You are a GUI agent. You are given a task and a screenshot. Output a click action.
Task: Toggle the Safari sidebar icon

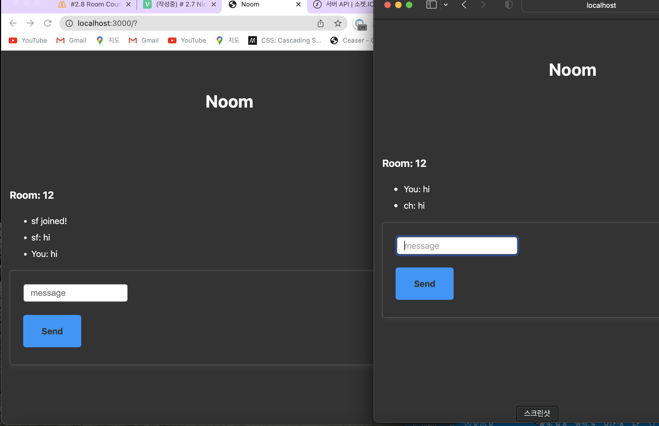(x=431, y=5)
